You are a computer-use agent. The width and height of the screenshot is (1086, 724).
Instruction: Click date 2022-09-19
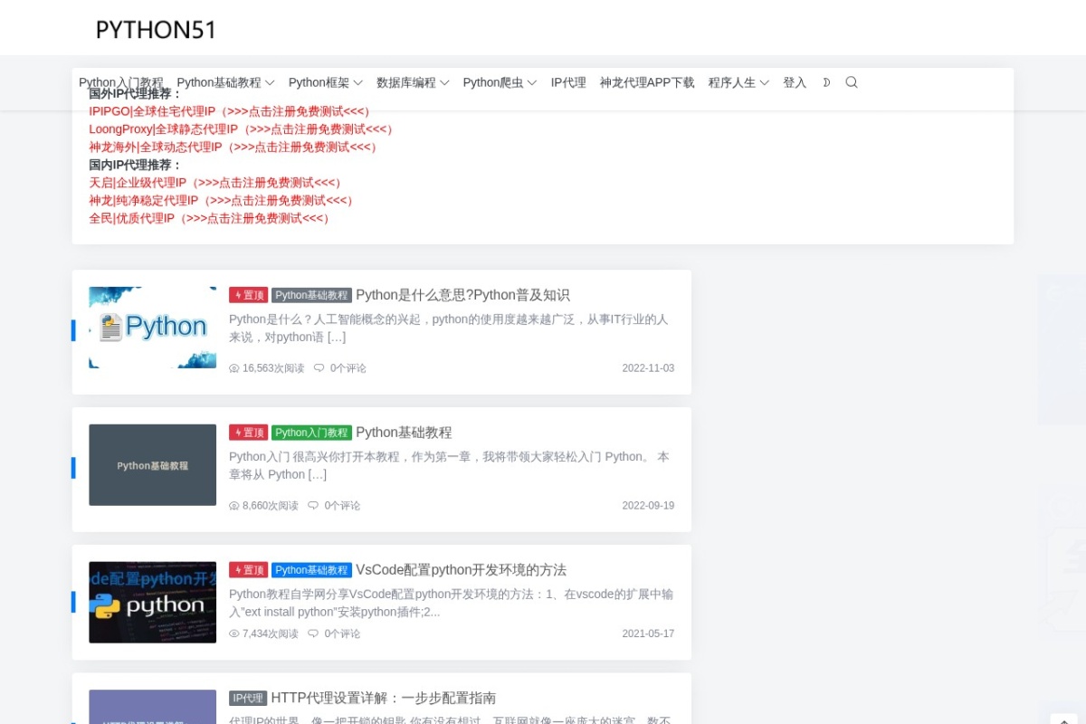[x=648, y=506]
